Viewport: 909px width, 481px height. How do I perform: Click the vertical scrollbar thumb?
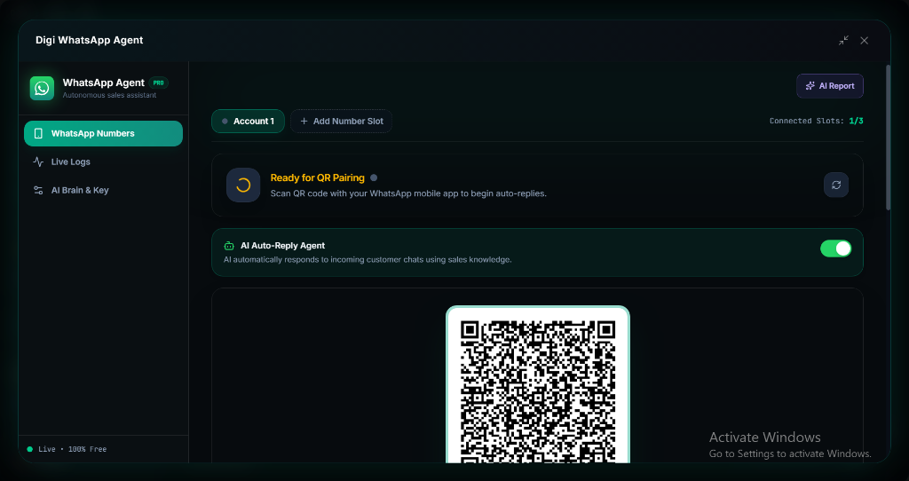coord(888,138)
